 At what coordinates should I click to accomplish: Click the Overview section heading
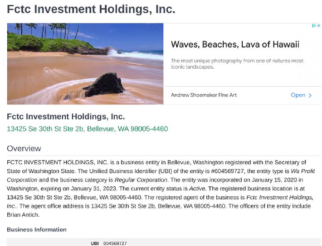point(24,148)
